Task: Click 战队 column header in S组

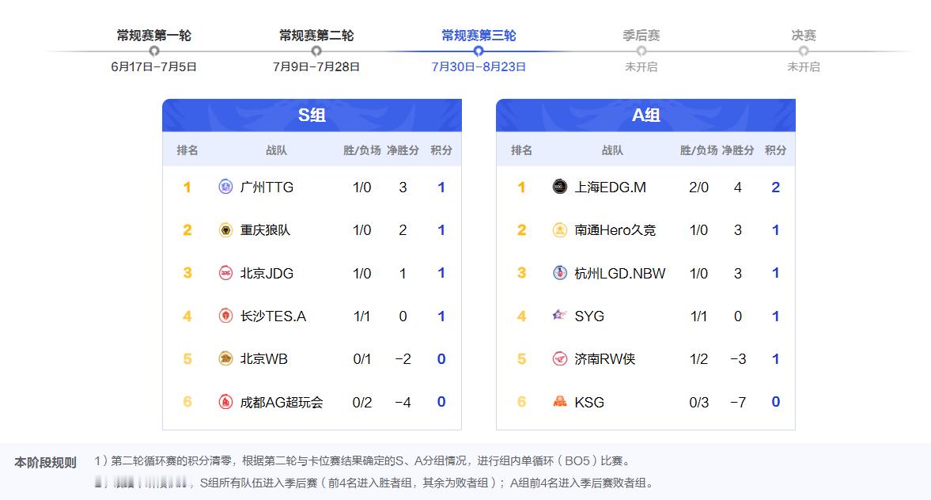Action: tap(276, 150)
